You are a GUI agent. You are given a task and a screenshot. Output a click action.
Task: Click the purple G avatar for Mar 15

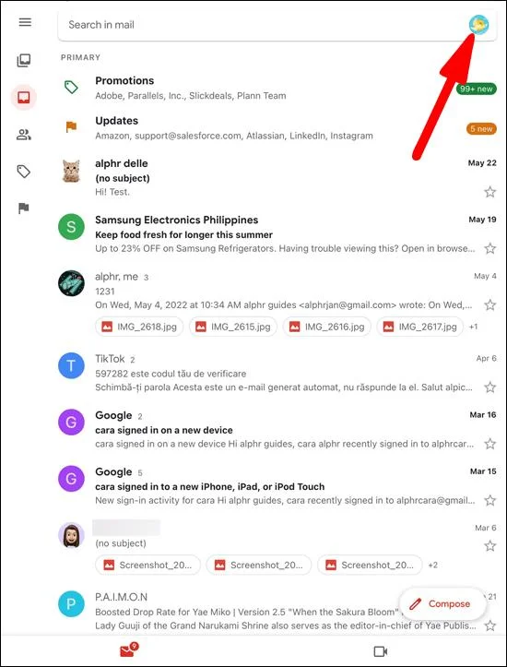coord(71,479)
